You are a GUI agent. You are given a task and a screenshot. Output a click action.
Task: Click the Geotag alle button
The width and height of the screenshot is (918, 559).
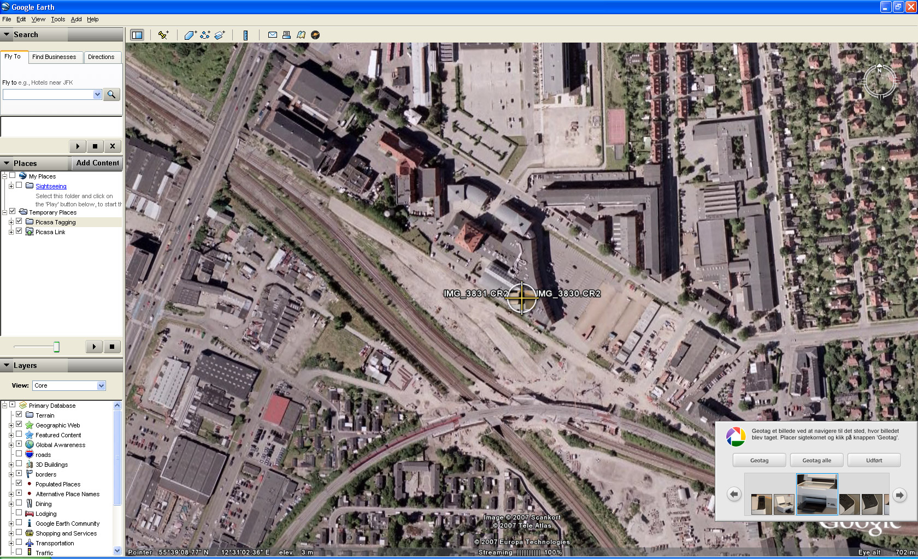pyautogui.click(x=816, y=460)
